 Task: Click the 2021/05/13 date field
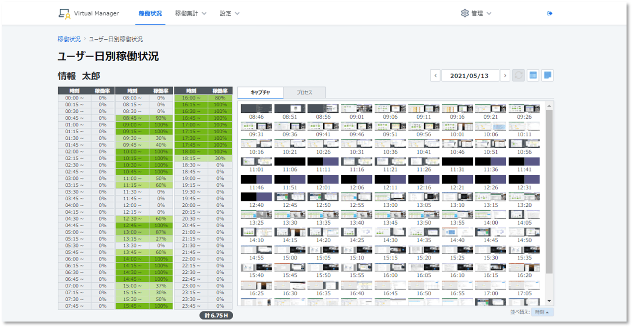[x=470, y=76]
